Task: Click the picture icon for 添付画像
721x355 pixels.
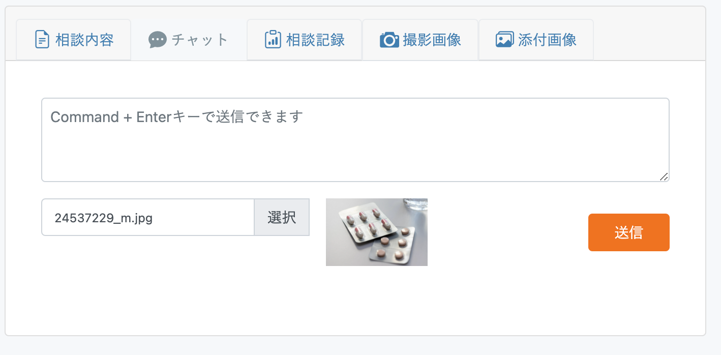Action: [504, 40]
